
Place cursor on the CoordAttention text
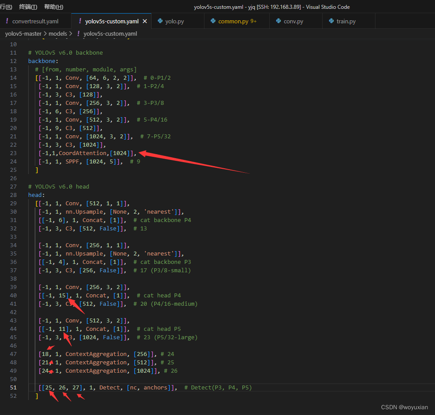[x=82, y=153]
